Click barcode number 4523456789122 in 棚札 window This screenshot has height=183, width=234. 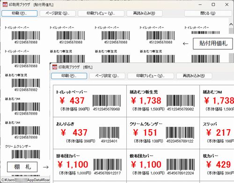(180, 141)
